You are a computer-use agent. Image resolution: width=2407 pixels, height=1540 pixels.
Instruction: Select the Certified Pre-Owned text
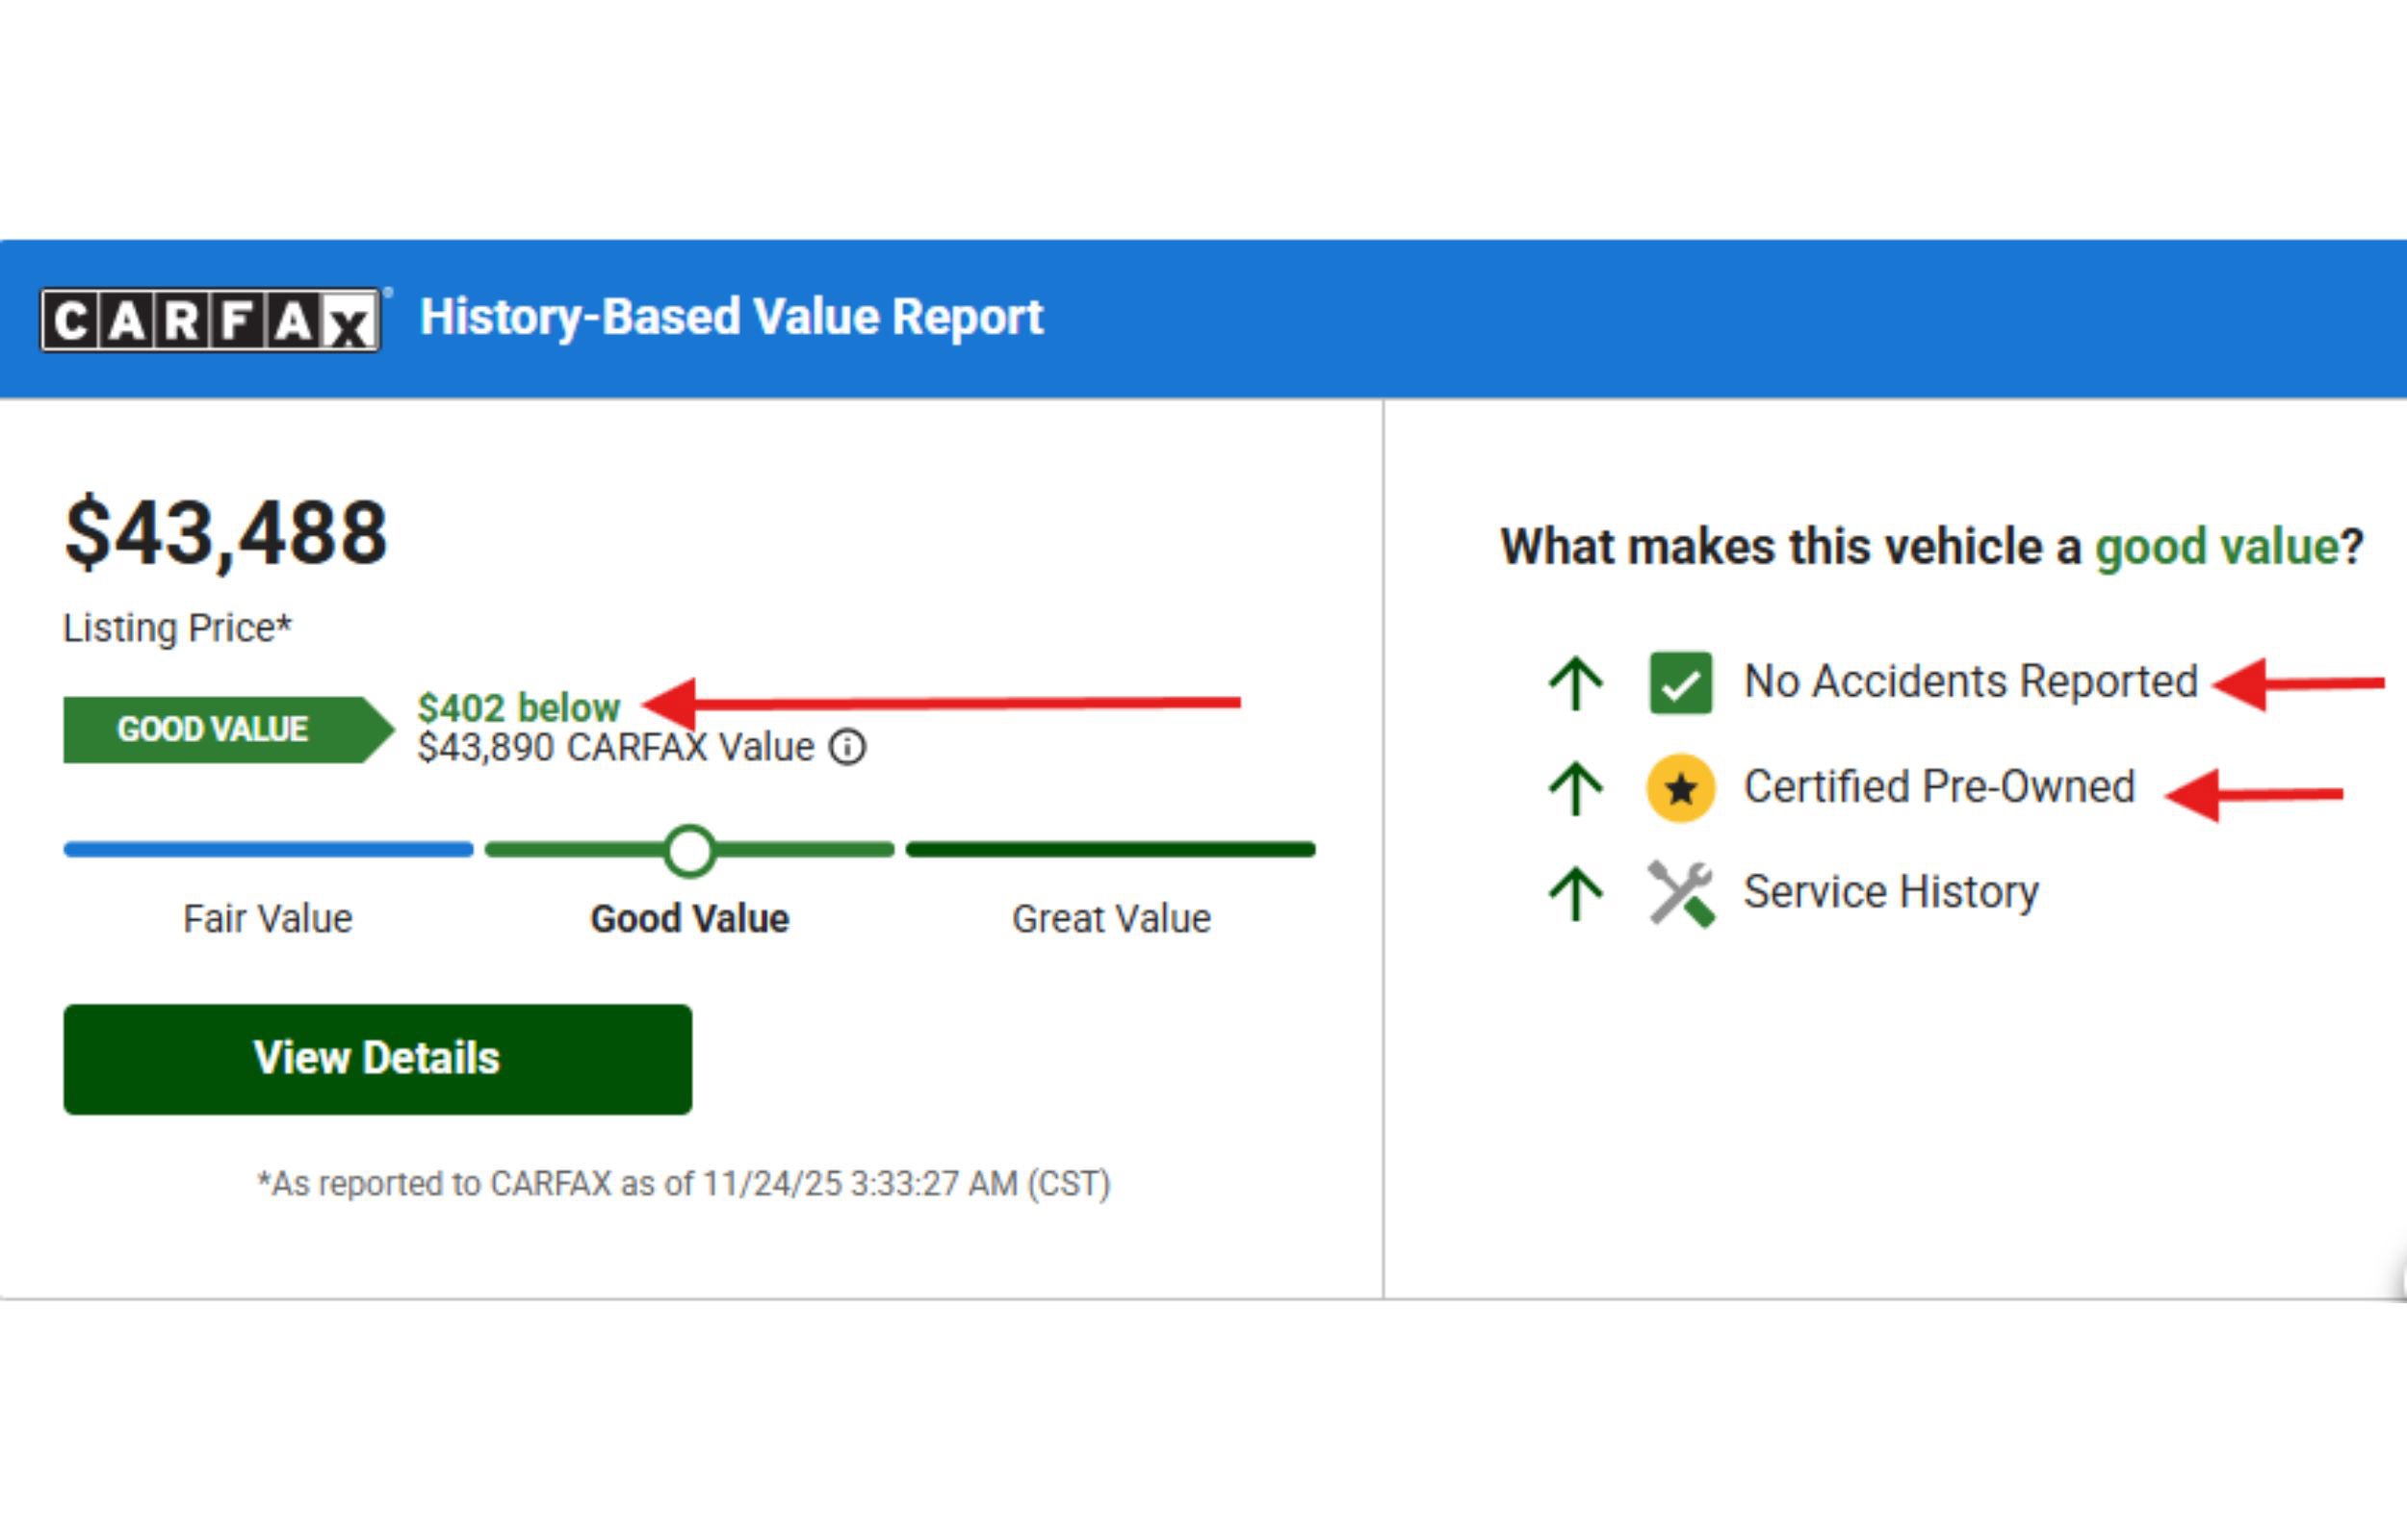tap(1939, 787)
